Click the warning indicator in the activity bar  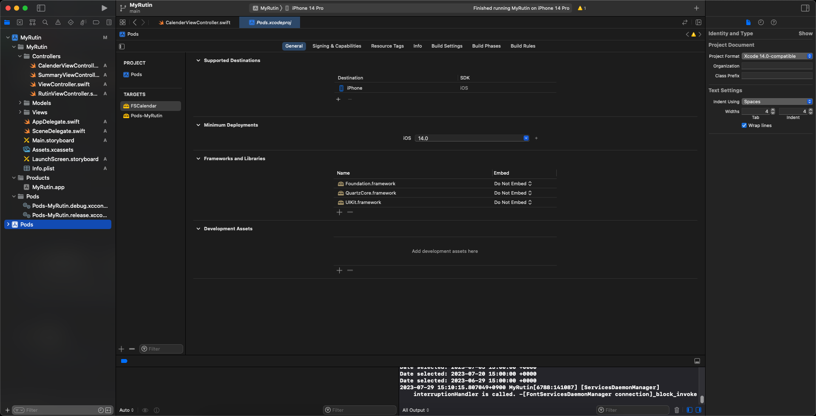pyautogui.click(x=582, y=8)
